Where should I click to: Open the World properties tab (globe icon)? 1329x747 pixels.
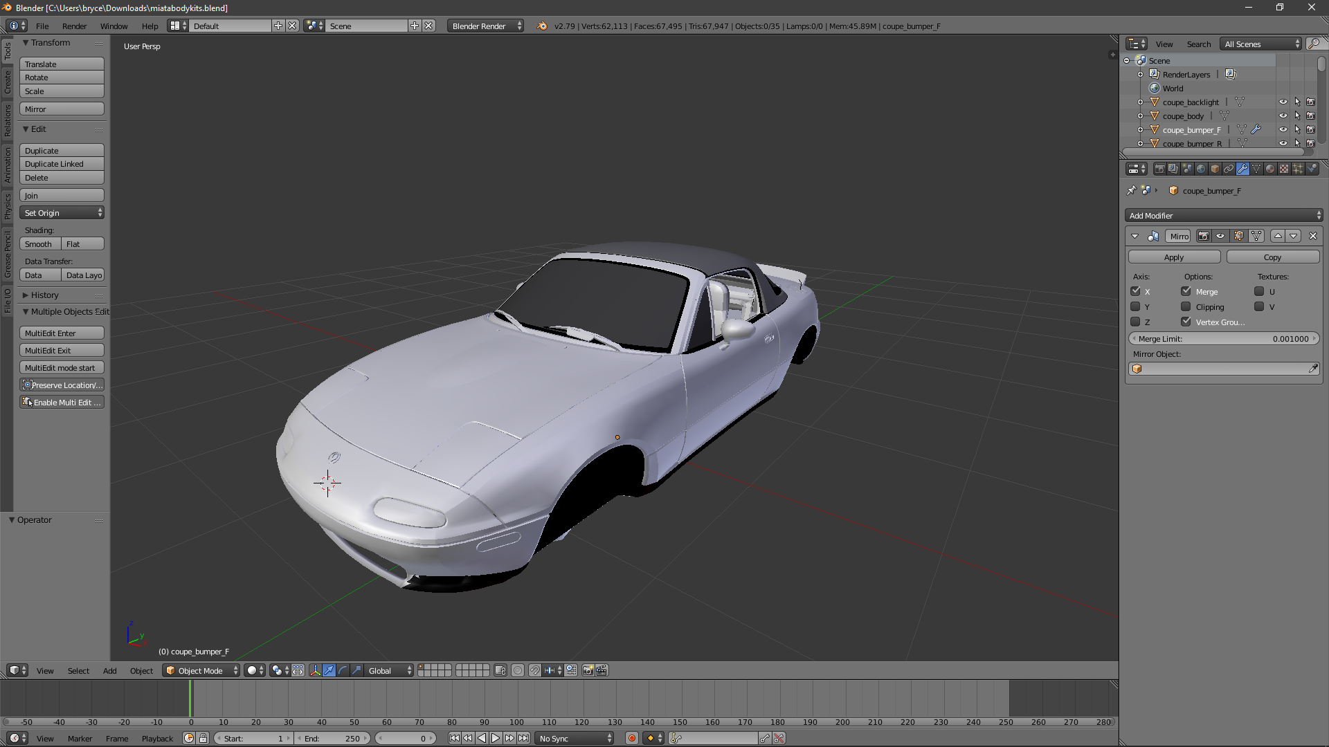coord(1201,169)
